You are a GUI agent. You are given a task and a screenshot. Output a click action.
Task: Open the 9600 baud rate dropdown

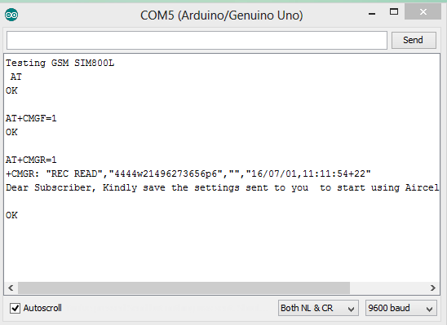click(401, 308)
